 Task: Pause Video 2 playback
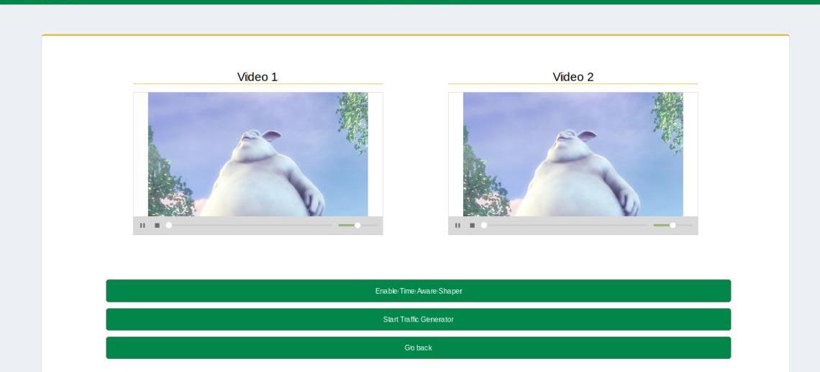[x=457, y=225]
